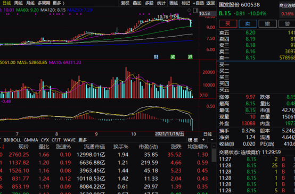Click the X10 volume scale label
The height and width of the screenshot is (194, 295).
coord(204,95)
